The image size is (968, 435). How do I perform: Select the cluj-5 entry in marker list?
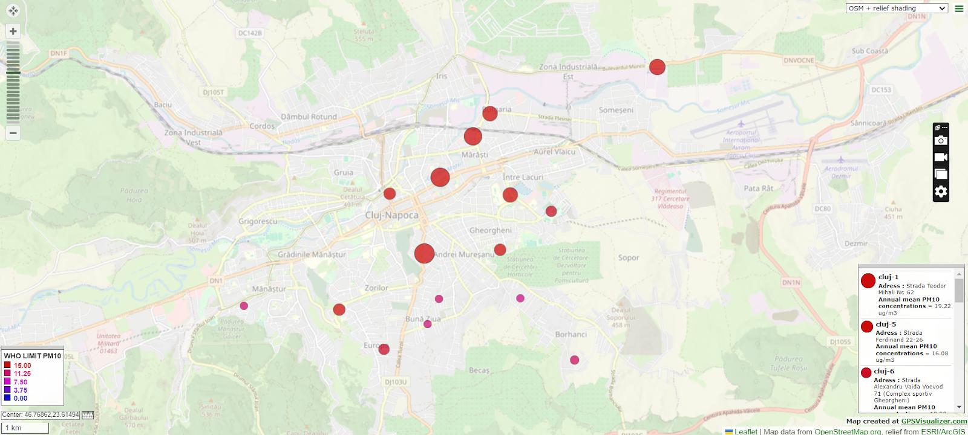(886, 324)
